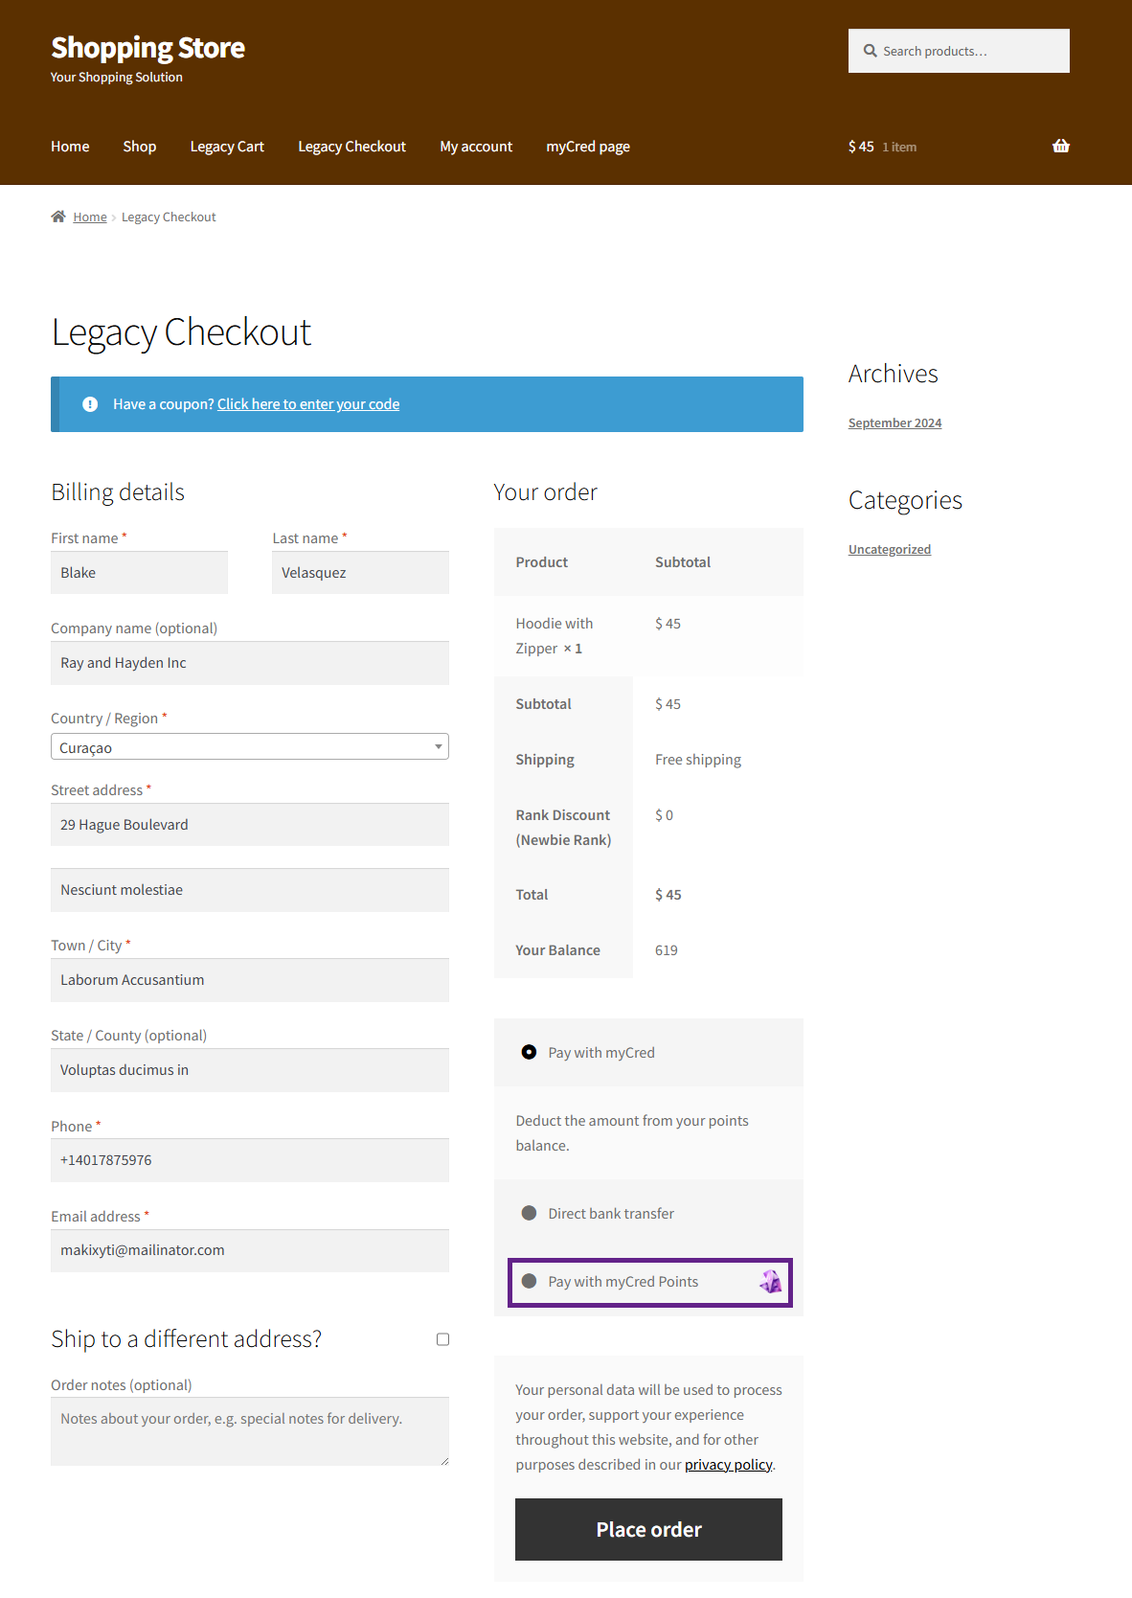Click the coupon code entry link
1132x1598 pixels.
click(308, 404)
